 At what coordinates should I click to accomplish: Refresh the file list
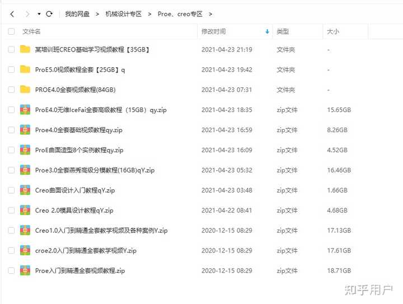tap(49, 14)
